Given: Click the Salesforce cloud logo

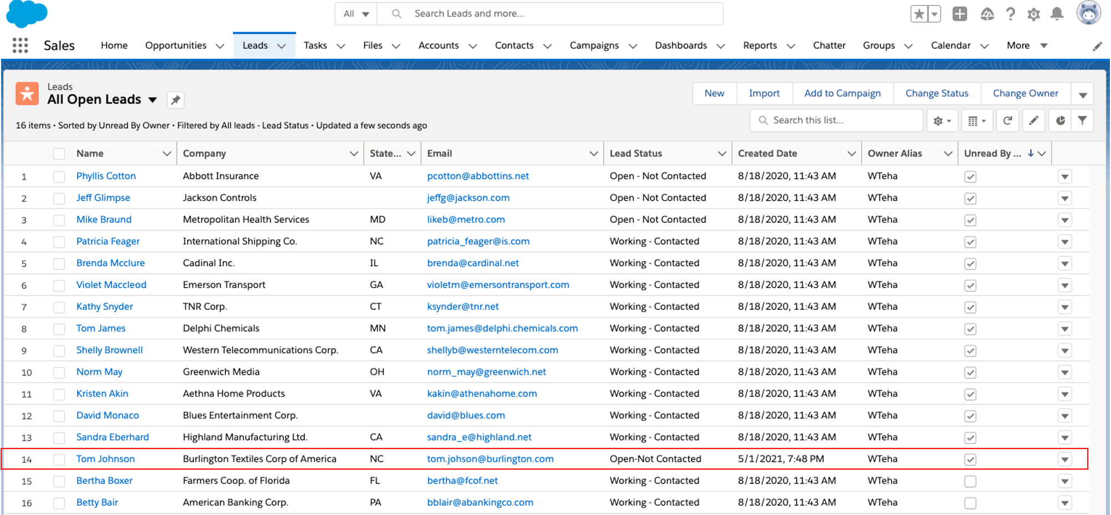Looking at the screenshot, I should point(27,14).
